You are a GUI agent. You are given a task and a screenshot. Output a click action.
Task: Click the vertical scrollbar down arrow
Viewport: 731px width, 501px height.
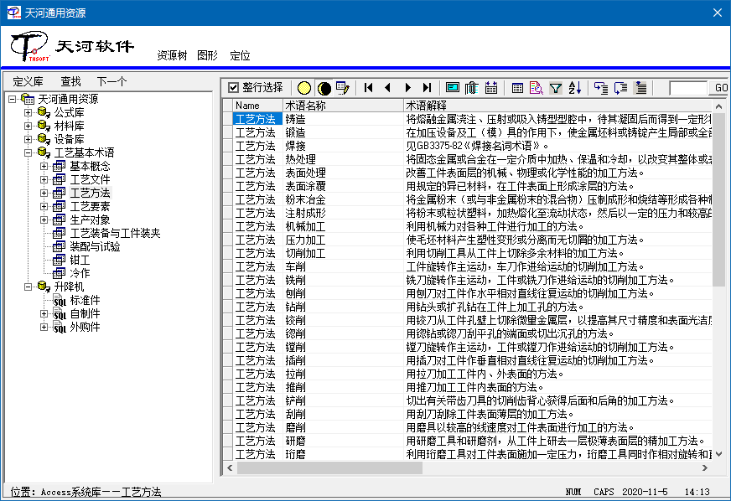[718, 454]
